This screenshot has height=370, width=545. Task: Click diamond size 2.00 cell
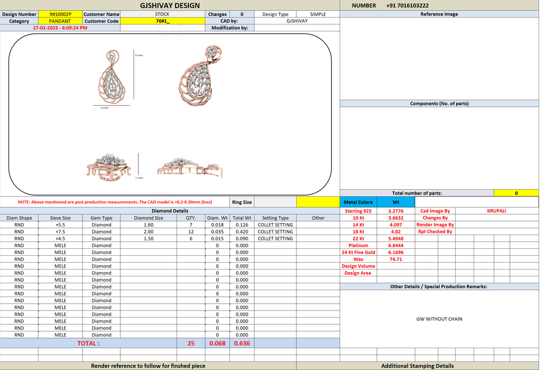tap(148, 232)
